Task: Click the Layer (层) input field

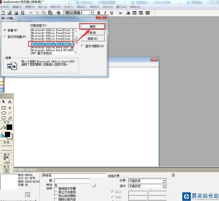Action: [x=72, y=181]
